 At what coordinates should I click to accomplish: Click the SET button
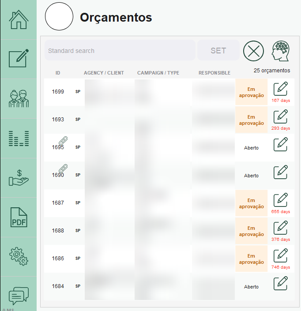coord(218,50)
